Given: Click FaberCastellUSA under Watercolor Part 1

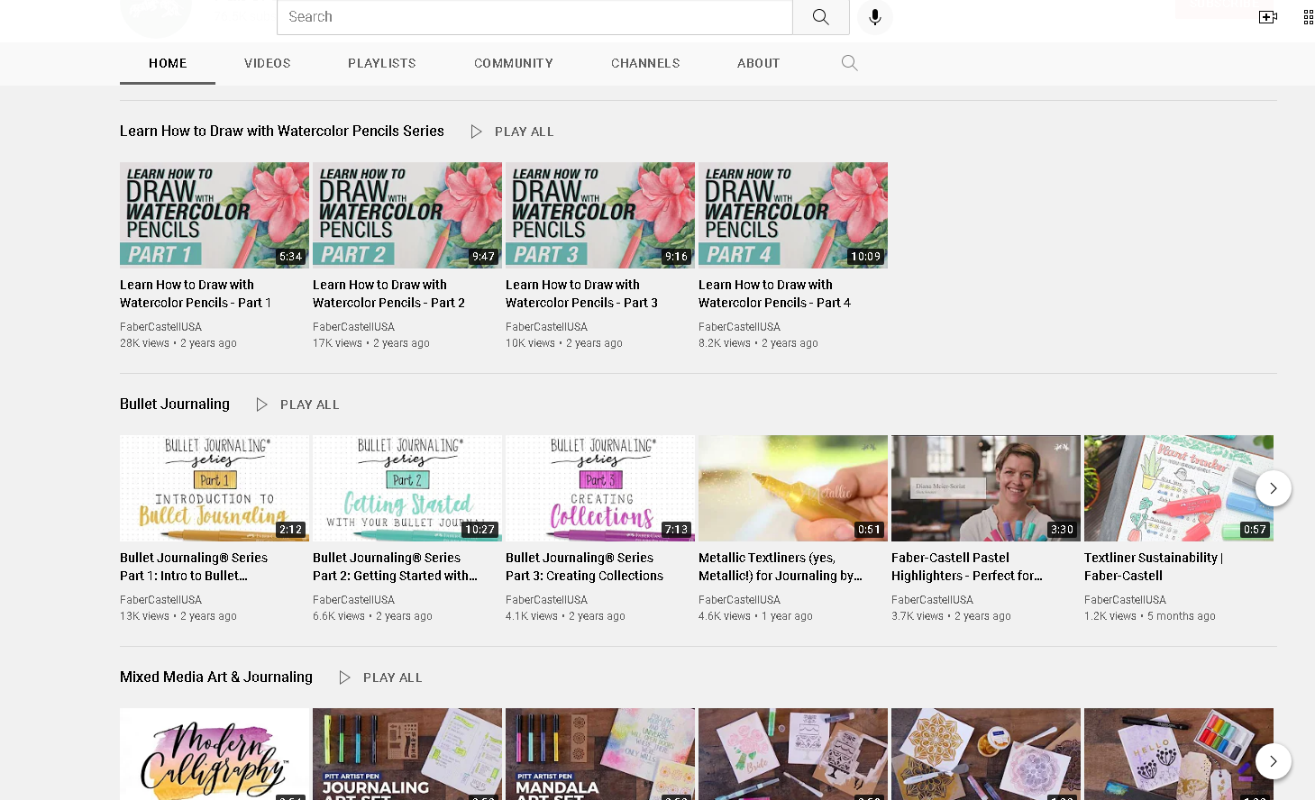Looking at the screenshot, I should click(x=160, y=327).
